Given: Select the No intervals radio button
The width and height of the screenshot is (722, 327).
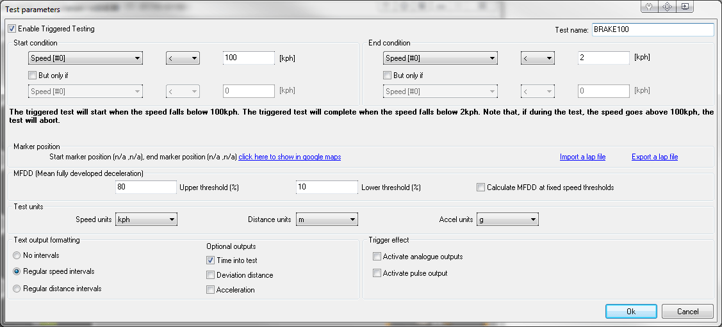Looking at the screenshot, I should click(17, 255).
